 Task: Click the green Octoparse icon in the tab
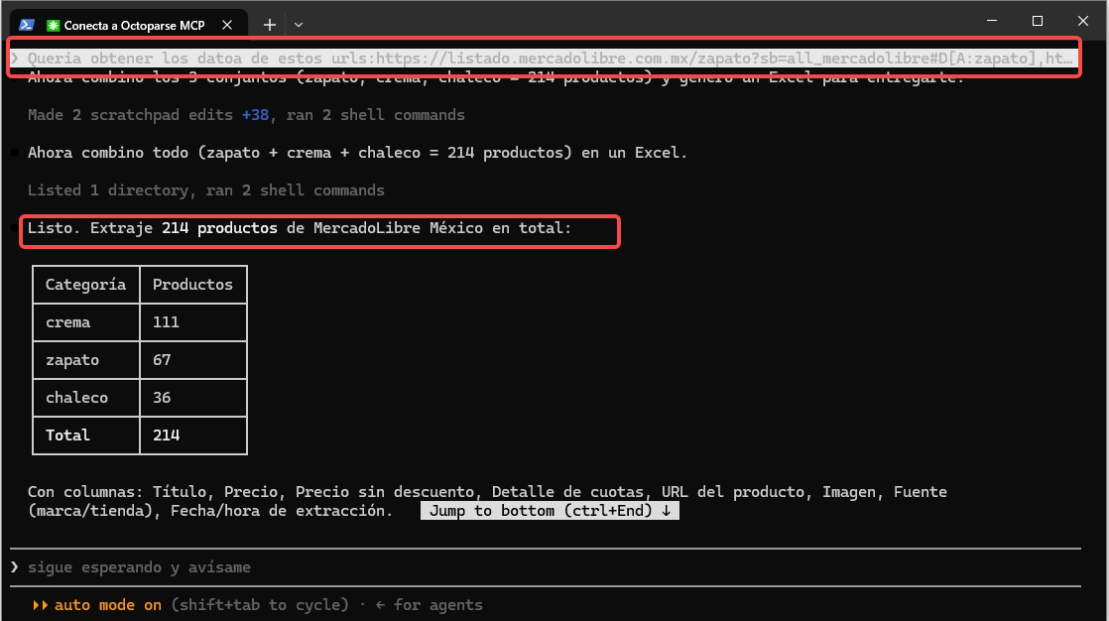pos(53,26)
